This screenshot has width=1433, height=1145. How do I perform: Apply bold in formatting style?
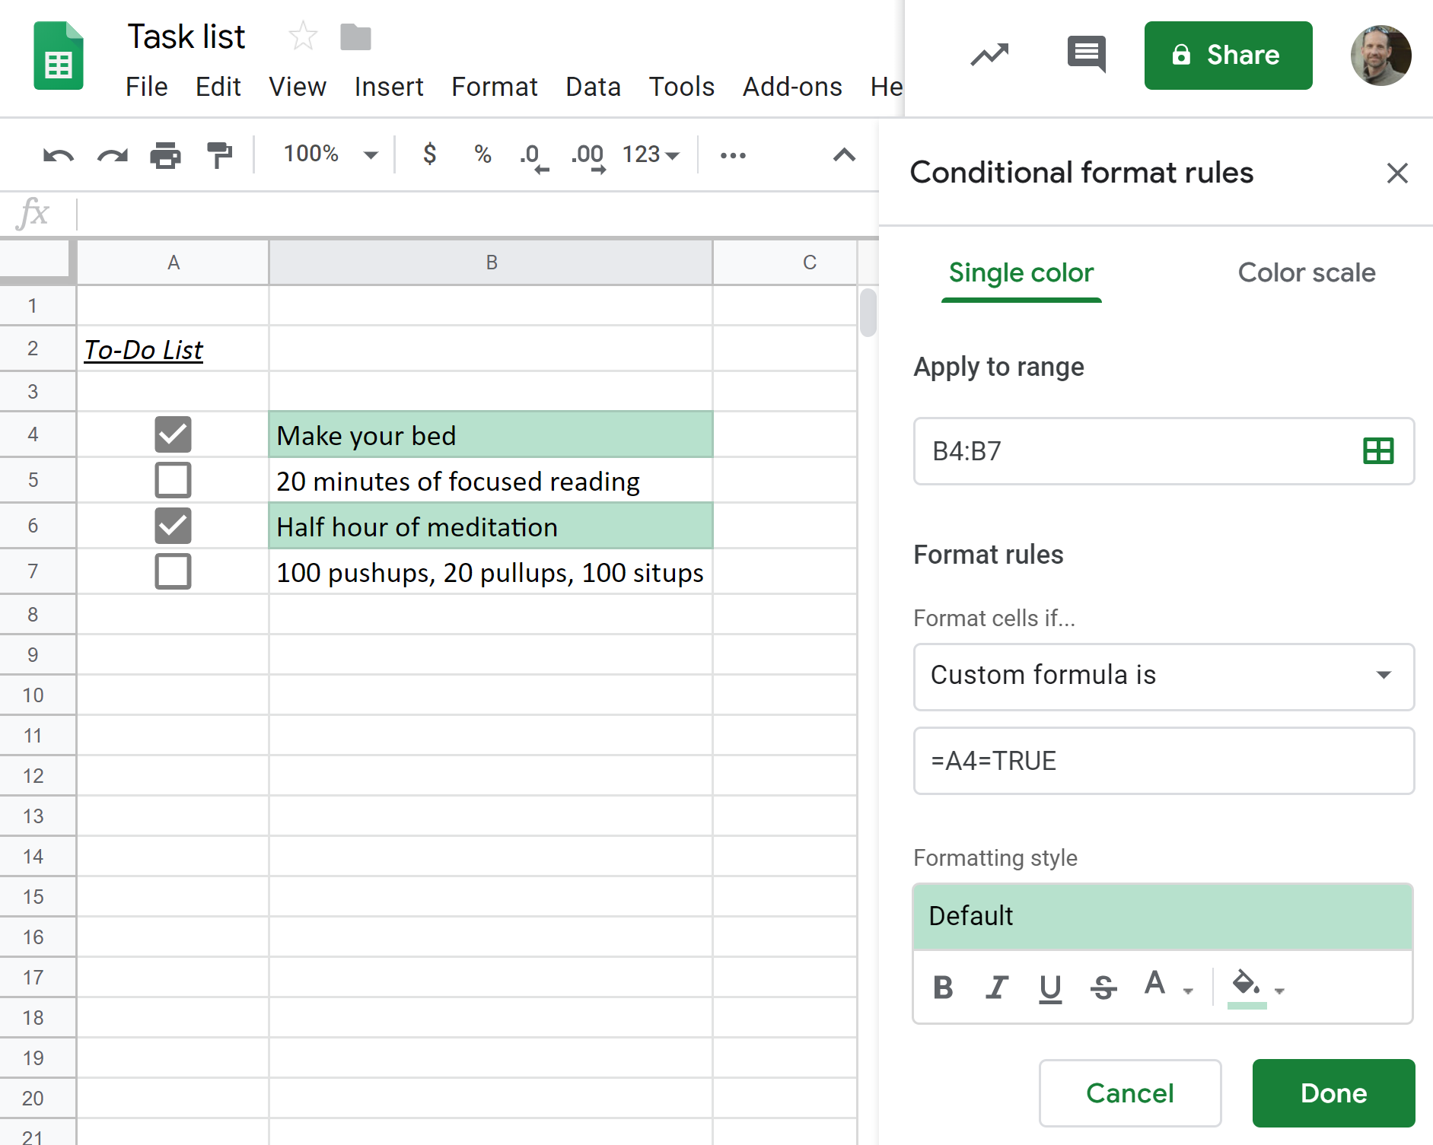click(x=943, y=988)
